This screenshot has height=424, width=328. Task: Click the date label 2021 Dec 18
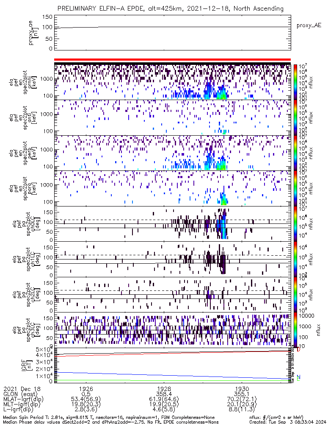(22, 389)
